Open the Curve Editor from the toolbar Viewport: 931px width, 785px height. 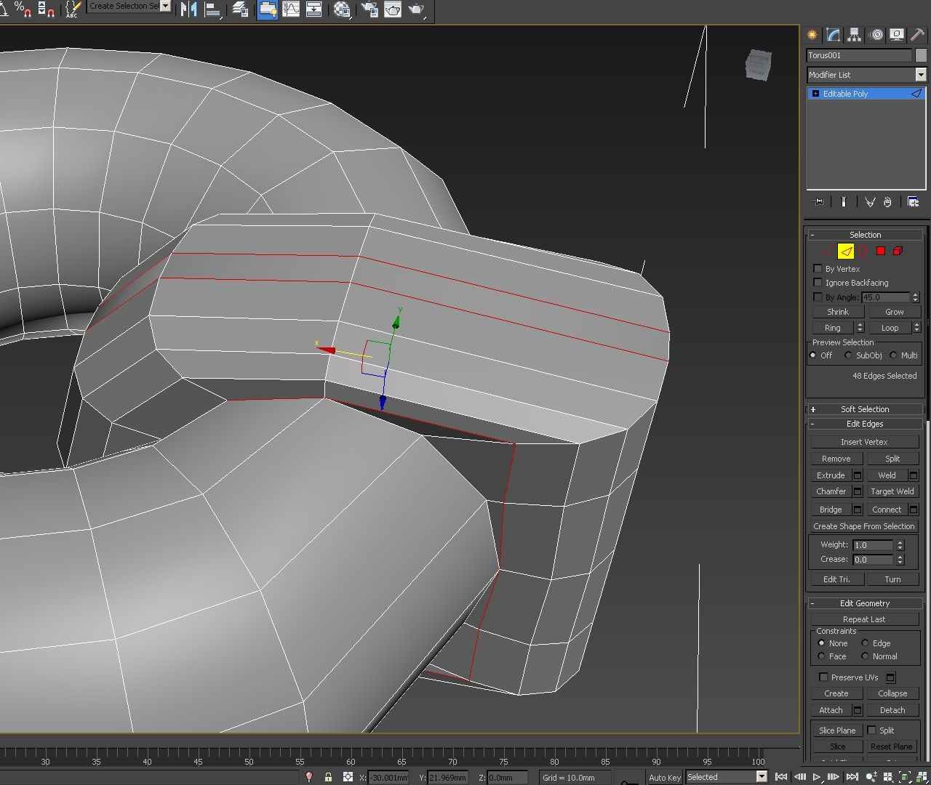point(290,10)
